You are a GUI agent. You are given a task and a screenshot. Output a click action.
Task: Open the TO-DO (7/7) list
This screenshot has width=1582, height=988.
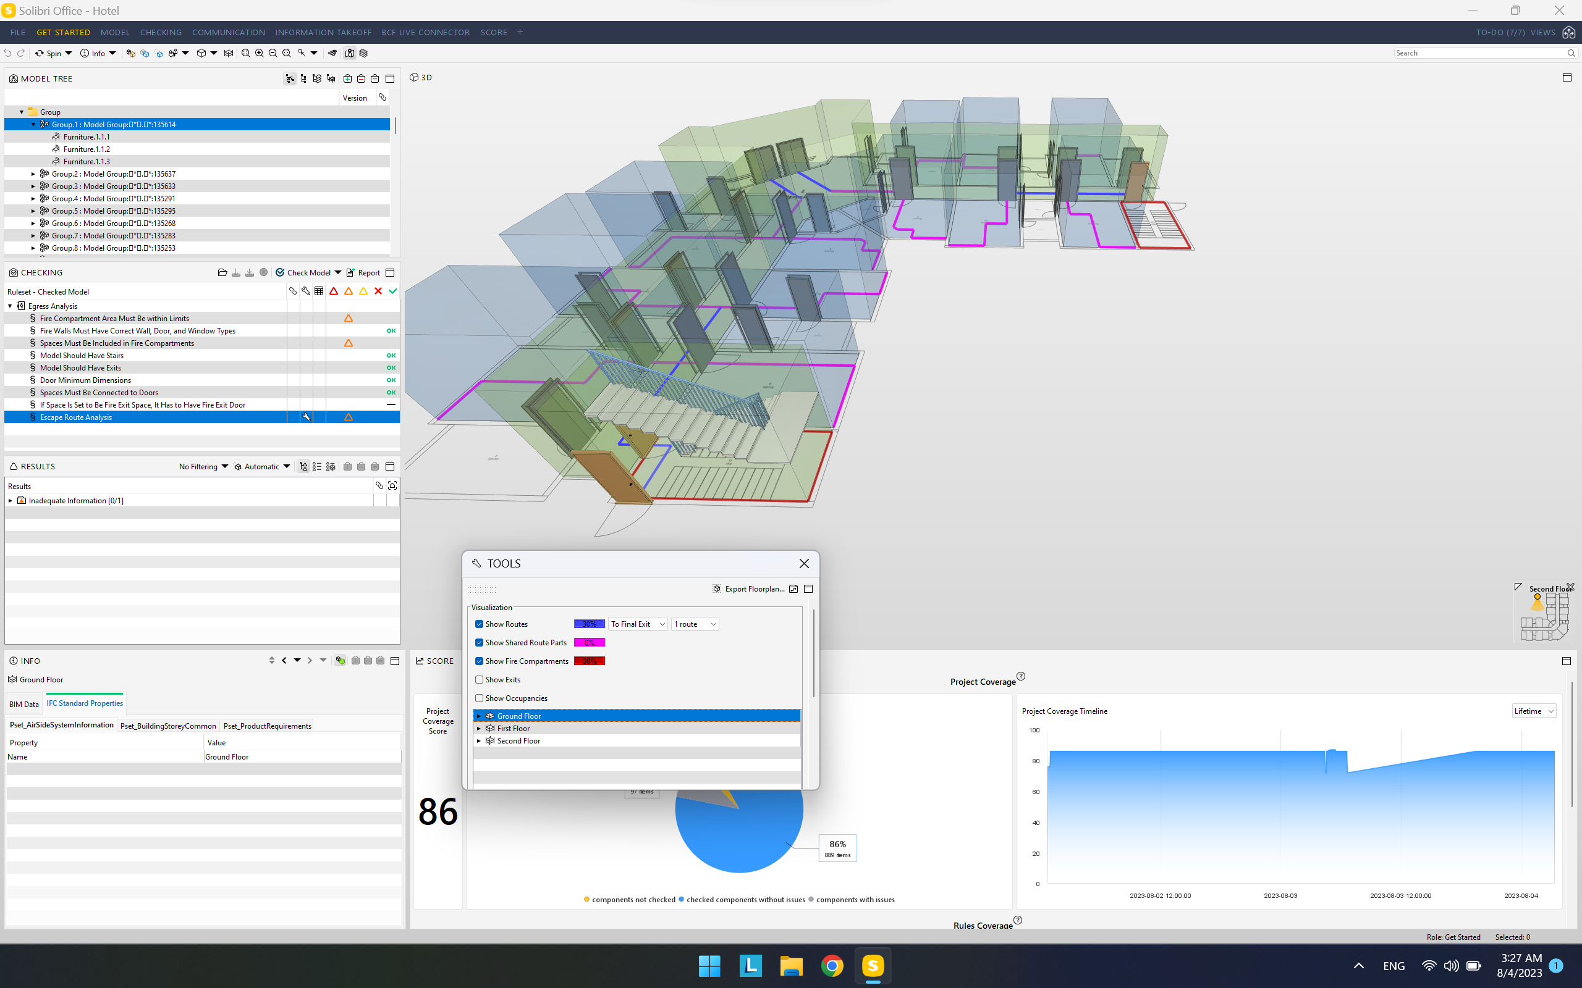coord(1500,32)
